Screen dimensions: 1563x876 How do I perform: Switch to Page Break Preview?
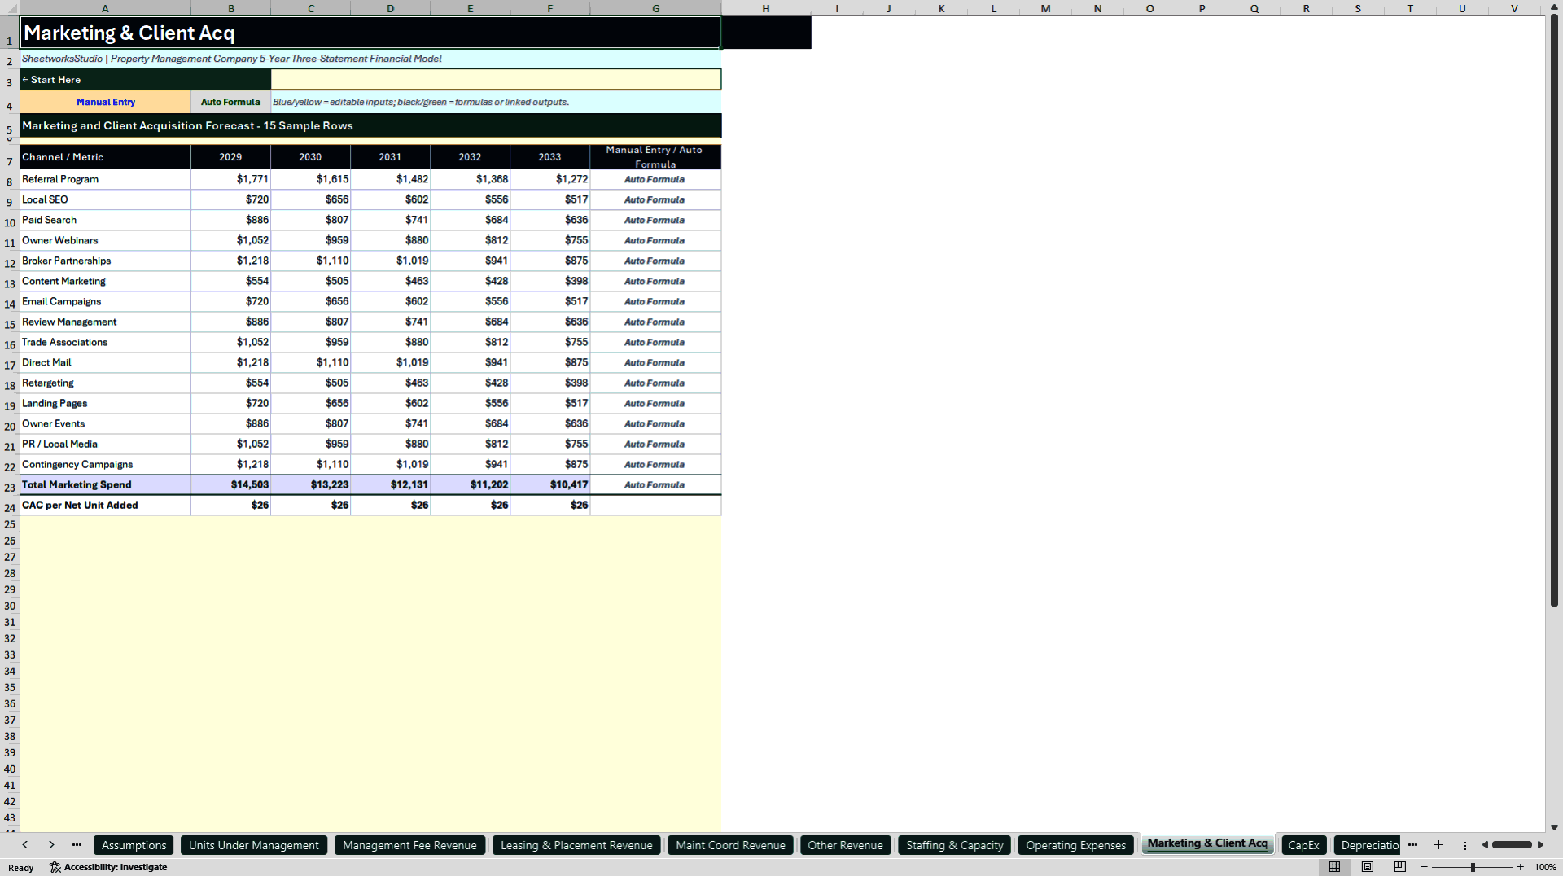point(1400,867)
